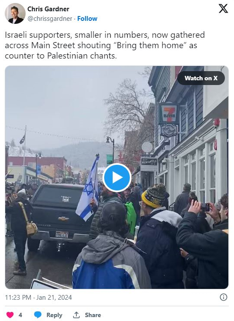Like the tweet with the heart icon
Viewport: 234px width, 321px height.
point(10,315)
